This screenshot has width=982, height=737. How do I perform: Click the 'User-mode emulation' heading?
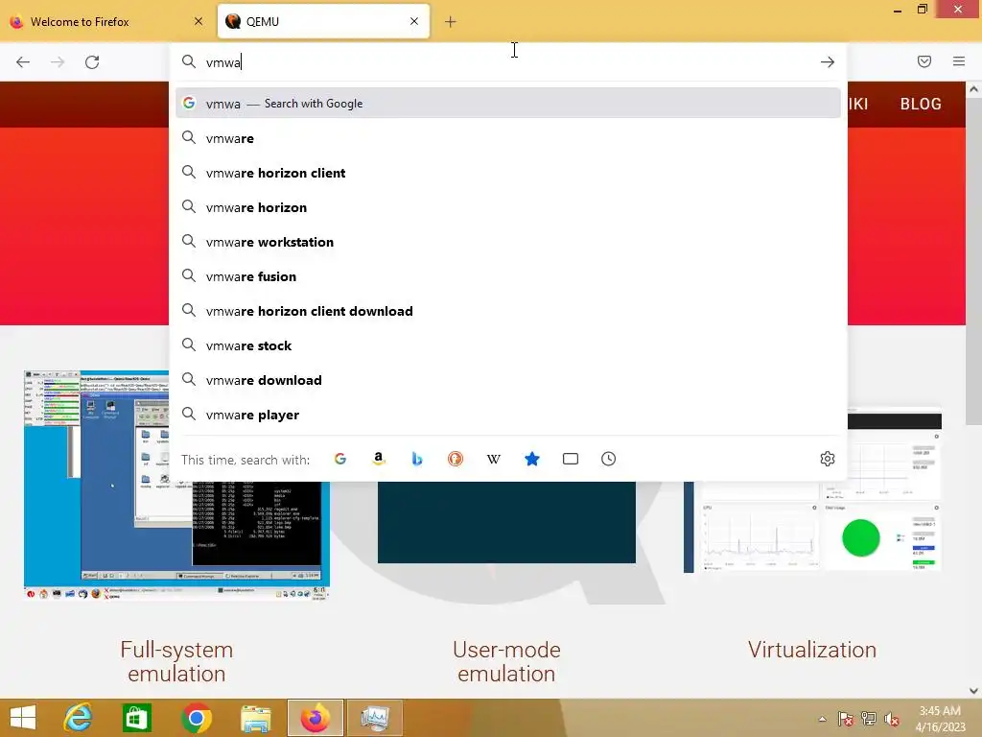506,661
